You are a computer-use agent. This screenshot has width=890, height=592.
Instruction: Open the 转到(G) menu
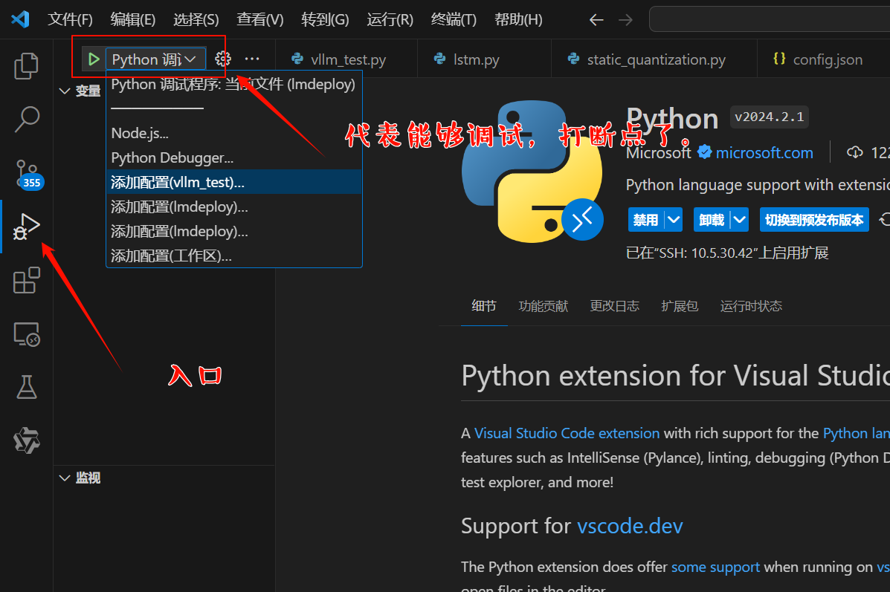[x=325, y=20]
